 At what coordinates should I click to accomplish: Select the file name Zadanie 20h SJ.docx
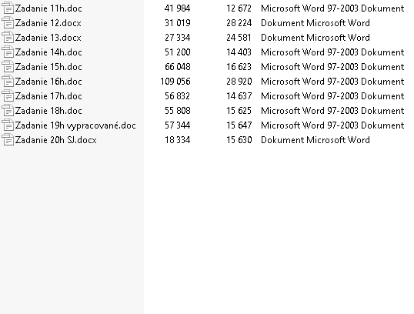[x=56, y=140]
